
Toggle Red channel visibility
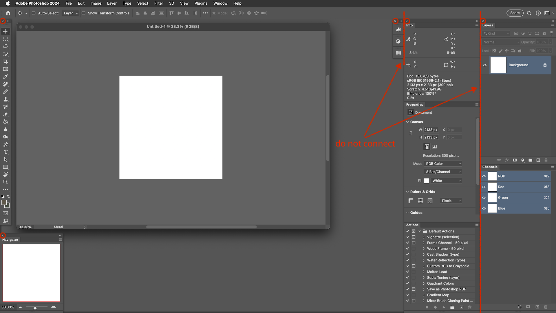484,187
